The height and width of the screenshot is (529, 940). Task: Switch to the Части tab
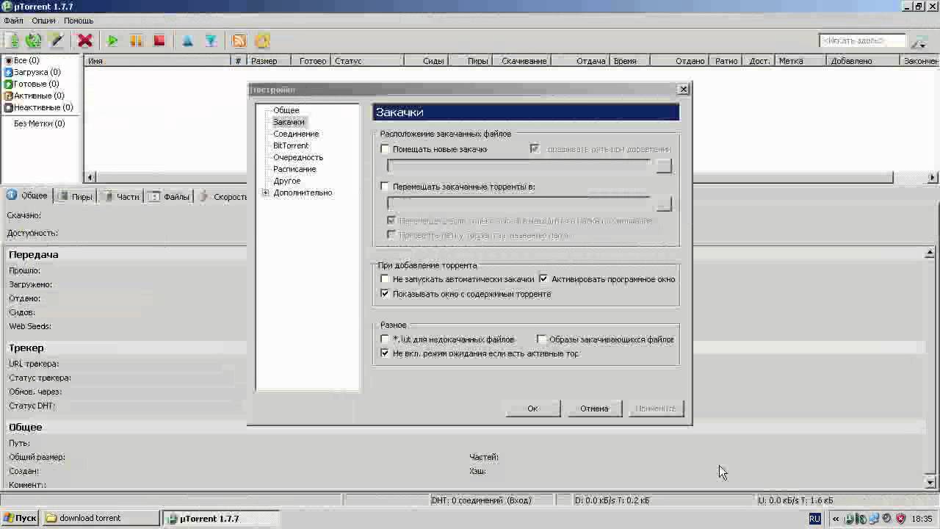point(122,196)
